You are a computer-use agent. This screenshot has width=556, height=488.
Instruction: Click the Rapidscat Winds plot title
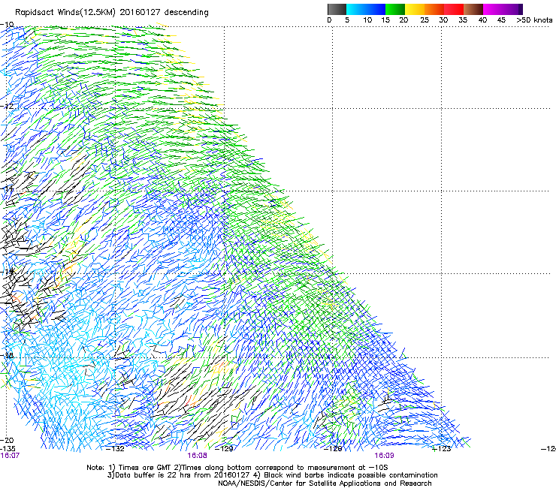tap(112, 13)
